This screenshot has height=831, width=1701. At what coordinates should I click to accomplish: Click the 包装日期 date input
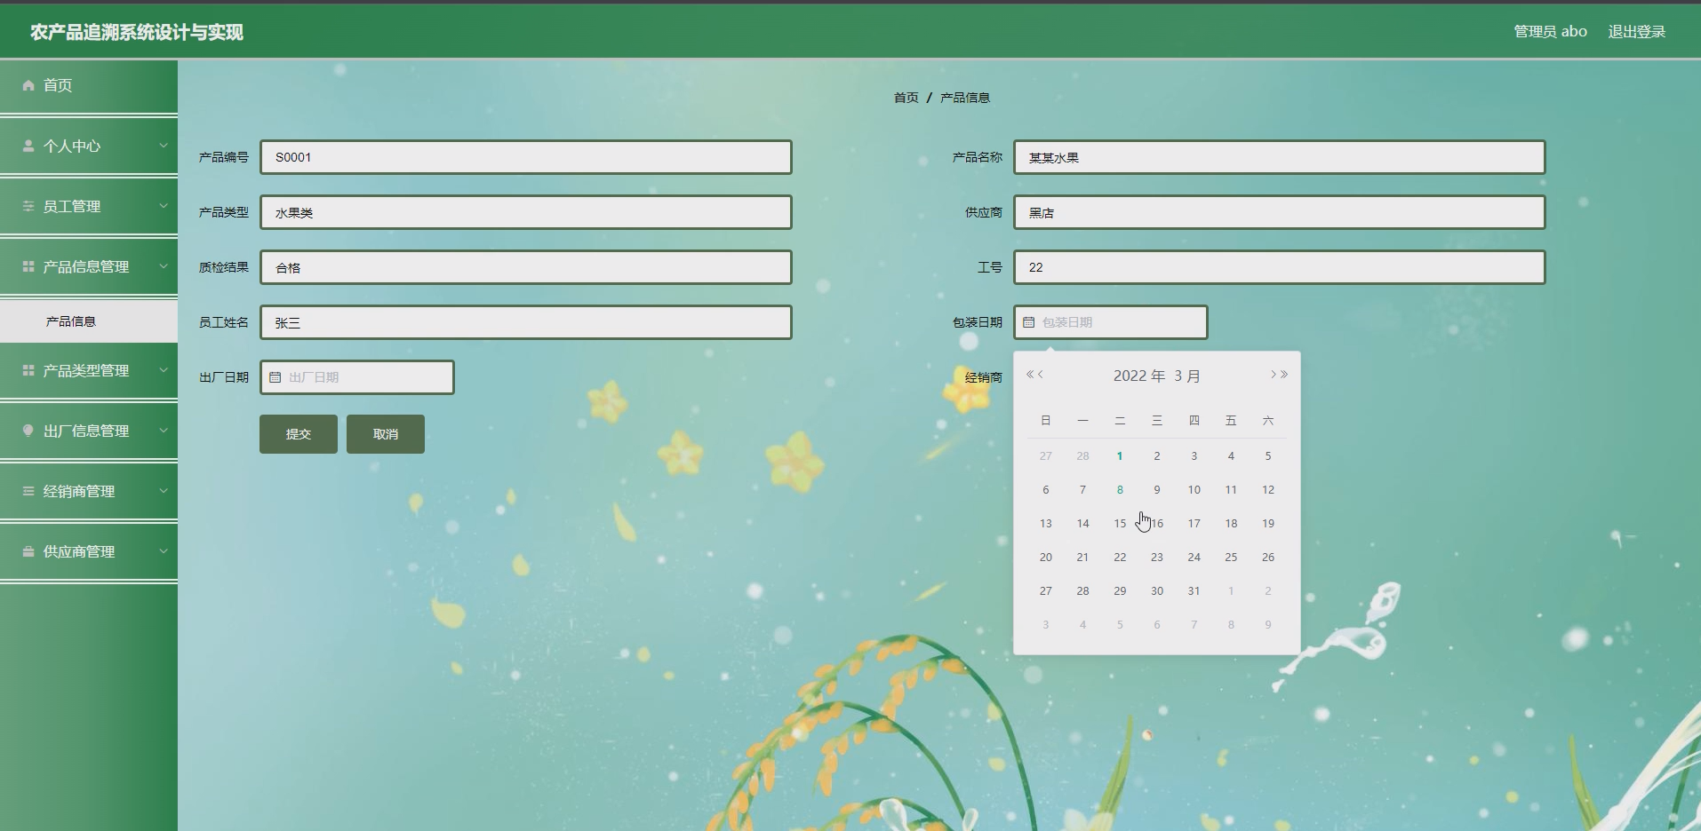[1111, 322]
